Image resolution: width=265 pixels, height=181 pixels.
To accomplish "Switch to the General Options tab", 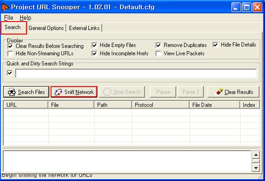I will click(46, 28).
